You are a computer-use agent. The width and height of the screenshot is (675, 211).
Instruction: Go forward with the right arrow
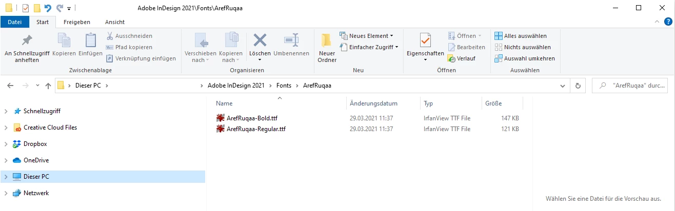click(x=25, y=86)
